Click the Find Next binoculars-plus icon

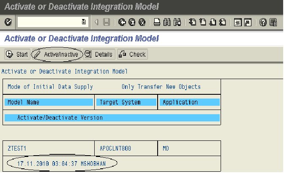pos(177,22)
